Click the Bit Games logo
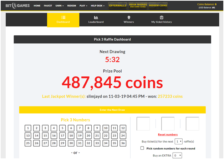Screen dimensions: 224x159 [17, 6]
